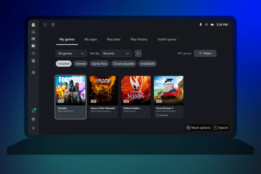Screen dimensions: 261x174
Task: Select the Library sidebar icon
Action: (x=33, y=46)
